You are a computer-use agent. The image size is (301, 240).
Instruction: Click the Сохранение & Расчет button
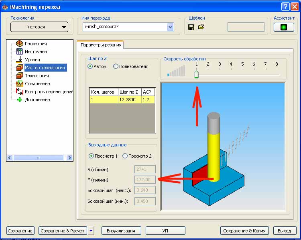tap(63, 231)
